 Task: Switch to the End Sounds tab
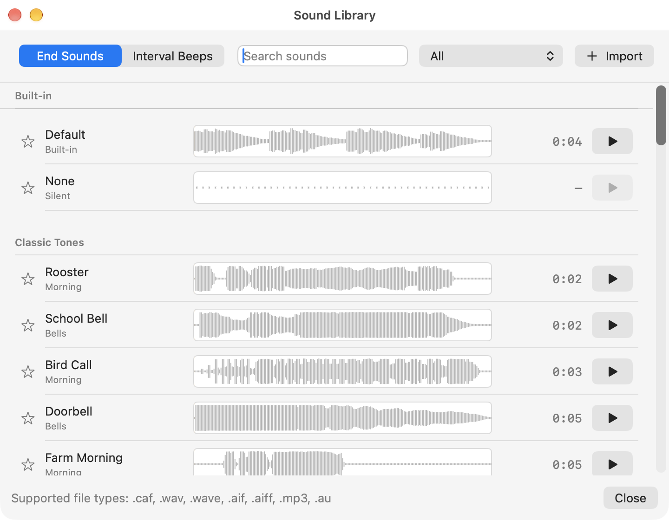(70, 56)
